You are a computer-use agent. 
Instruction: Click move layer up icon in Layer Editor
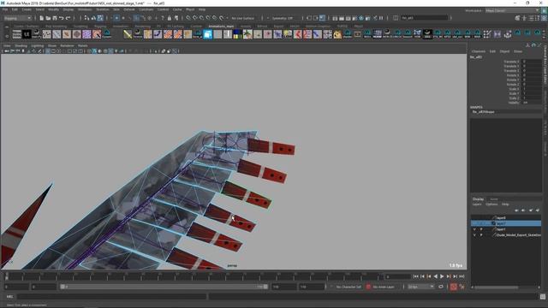(516, 210)
